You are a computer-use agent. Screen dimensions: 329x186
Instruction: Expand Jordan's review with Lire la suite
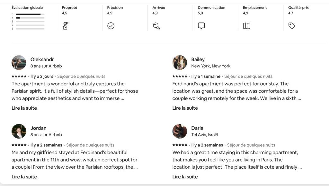[24, 177]
